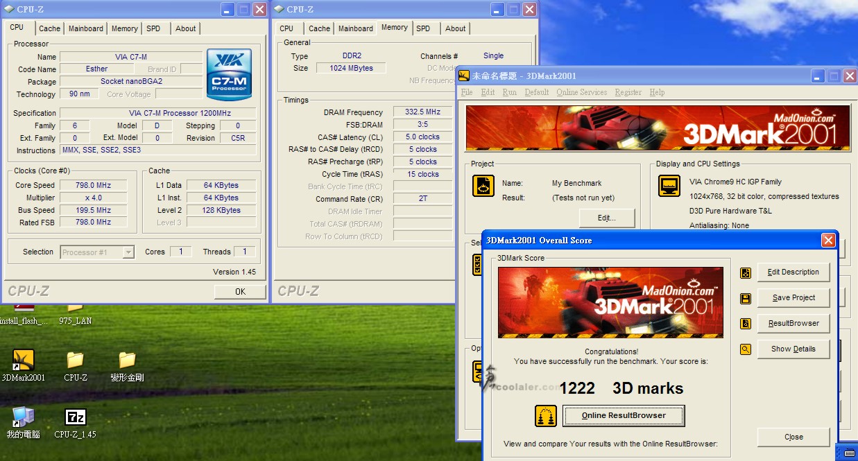Click the second CPU-Z window title icon
The height and width of the screenshot is (461, 858).
click(x=278, y=9)
